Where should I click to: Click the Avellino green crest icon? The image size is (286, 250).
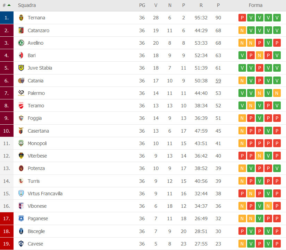pos(21,43)
